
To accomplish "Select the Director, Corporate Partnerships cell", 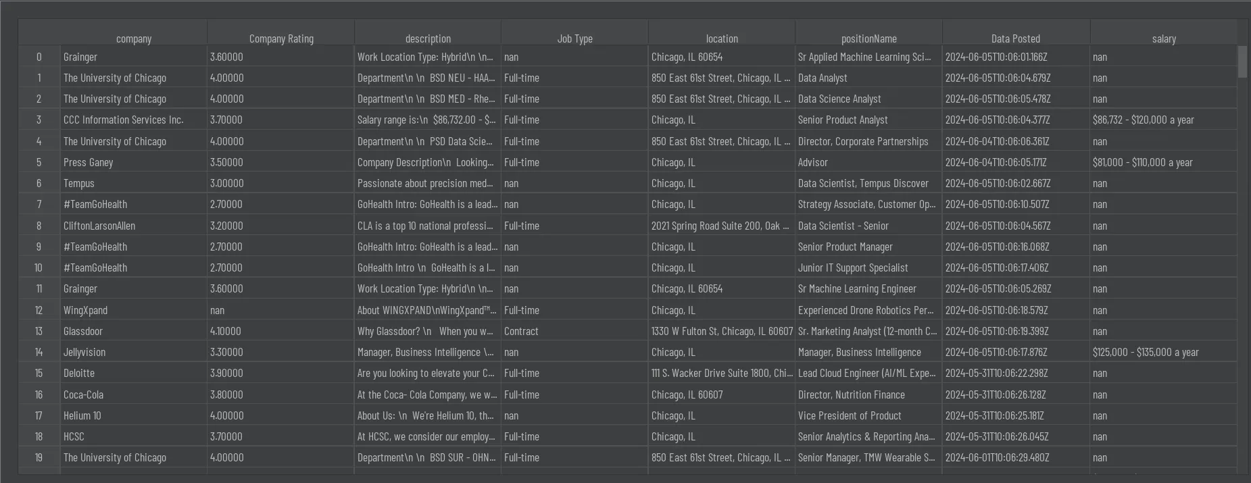I will click(x=868, y=141).
